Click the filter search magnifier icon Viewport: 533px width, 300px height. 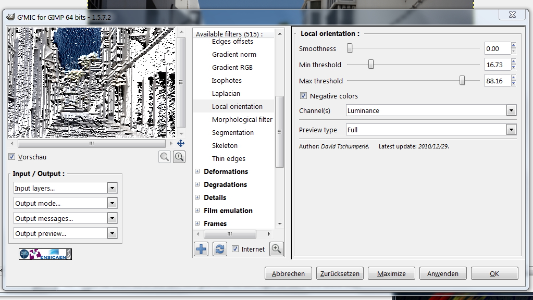(277, 249)
